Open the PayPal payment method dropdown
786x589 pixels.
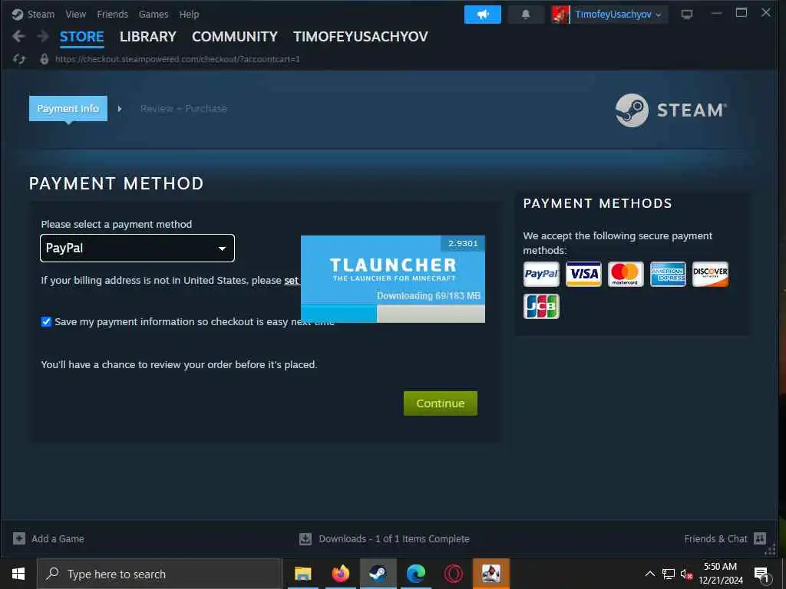pyautogui.click(x=137, y=248)
